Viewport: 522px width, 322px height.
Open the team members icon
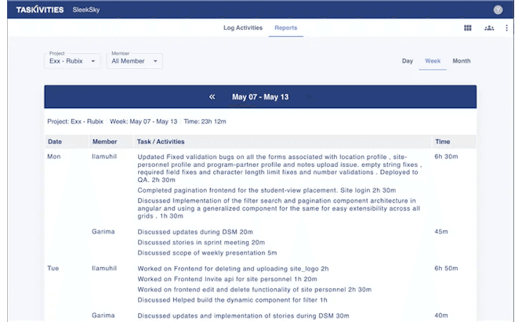click(x=489, y=28)
